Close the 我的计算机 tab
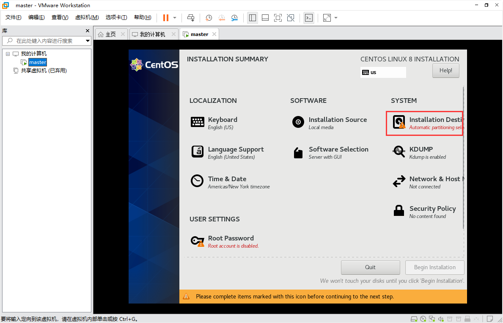 (x=173, y=34)
